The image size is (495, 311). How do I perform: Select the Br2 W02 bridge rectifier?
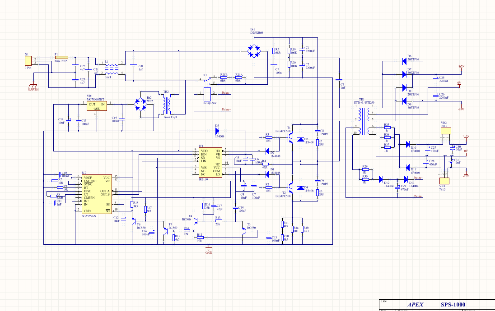pyautogui.click(x=140, y=104)
